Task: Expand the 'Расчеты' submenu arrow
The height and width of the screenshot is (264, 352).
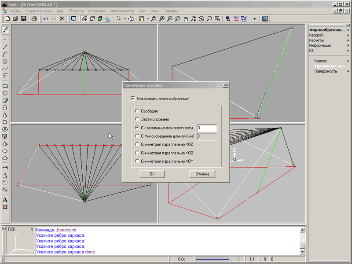Action: tap(348, 40)
